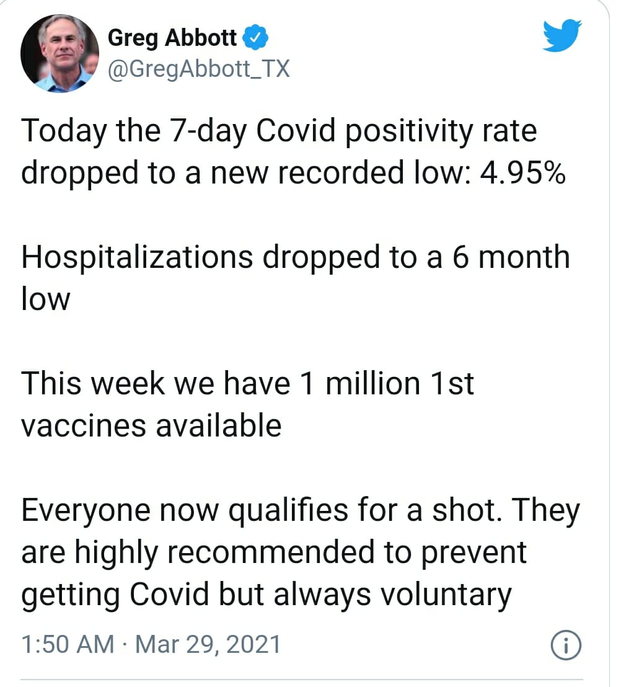
Task: Click the word 'Today' starting the tweet
Action: click(x=64, y=132)
